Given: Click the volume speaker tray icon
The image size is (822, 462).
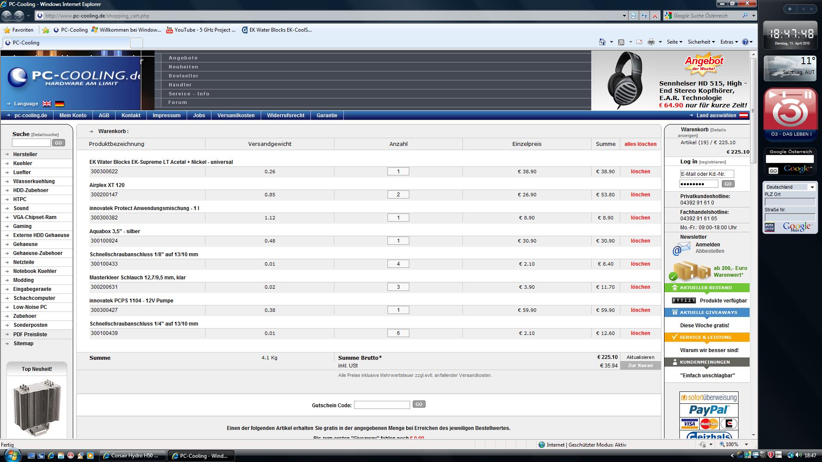Looking at the screenshot, I should tap(798, 455).
